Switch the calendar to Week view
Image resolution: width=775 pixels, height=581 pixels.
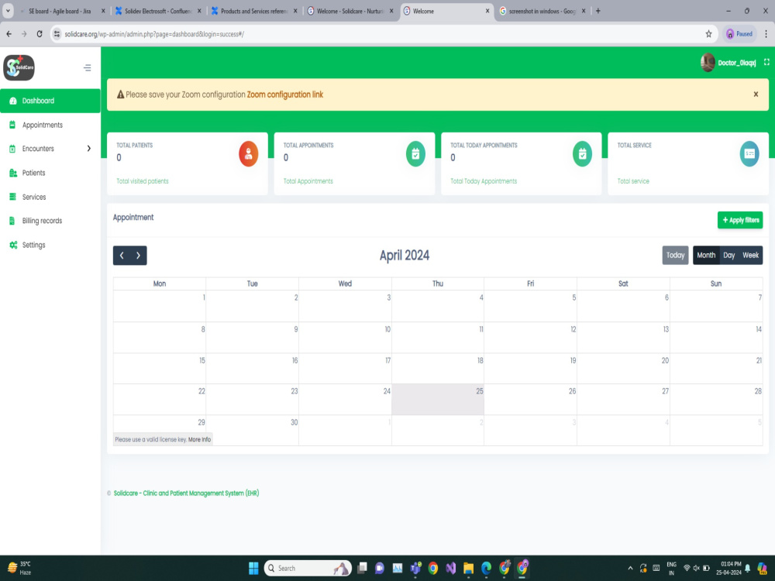pyautogui.click(x=750, y=256)
